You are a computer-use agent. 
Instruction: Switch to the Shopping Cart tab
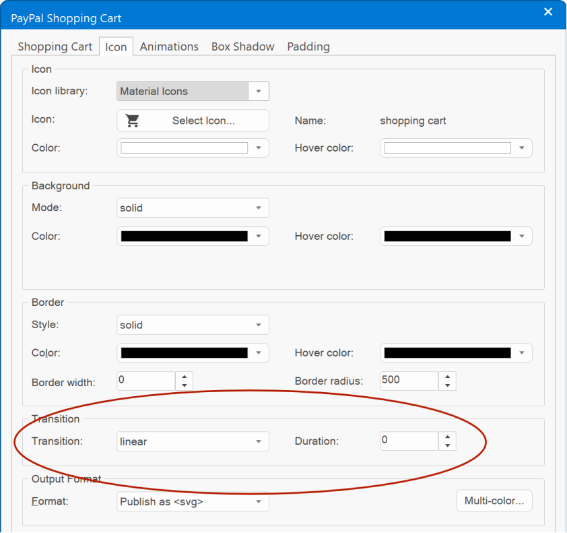click(55, 46)
